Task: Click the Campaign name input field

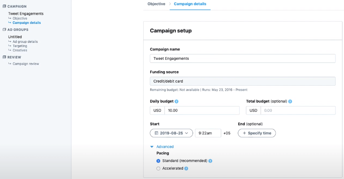Action: (242, 59)
